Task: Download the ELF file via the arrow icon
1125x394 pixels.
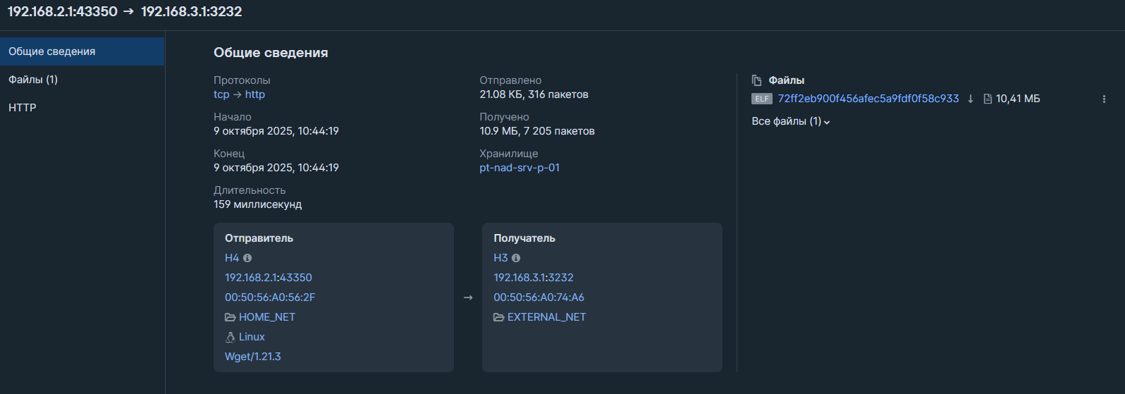Action: tap(971, 99)
